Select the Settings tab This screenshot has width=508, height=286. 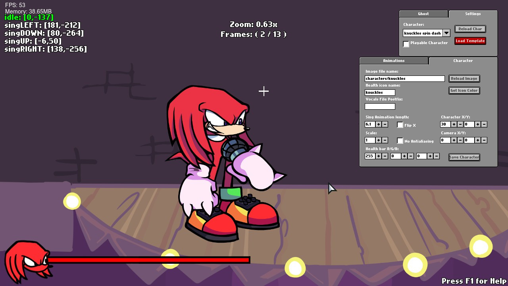click(473, 14)
